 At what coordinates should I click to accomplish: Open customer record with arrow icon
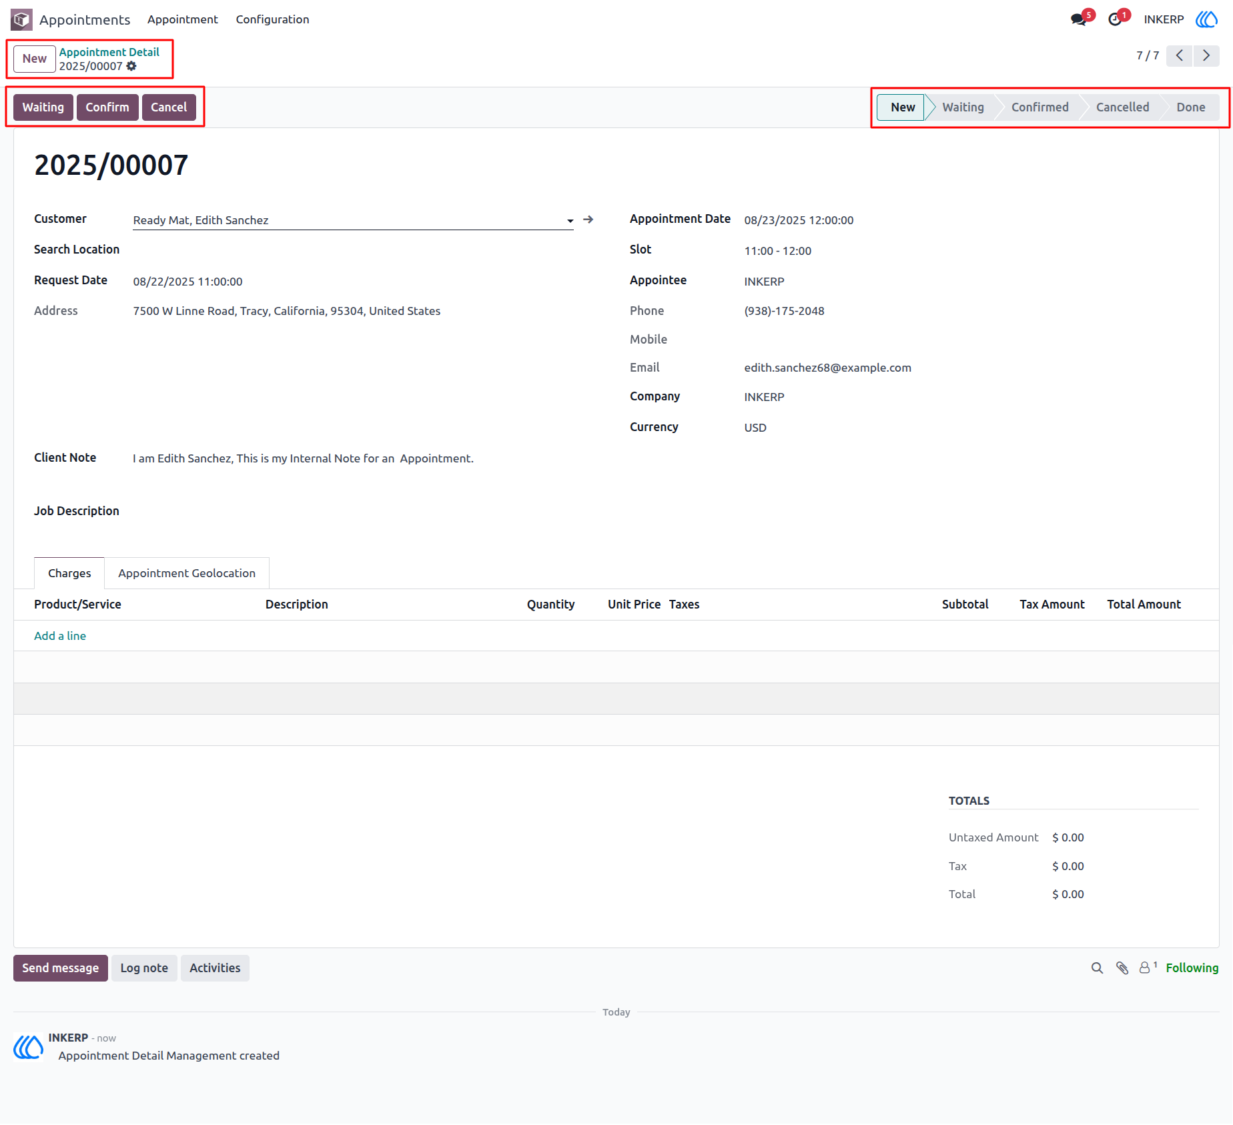(x=588, y=220)
